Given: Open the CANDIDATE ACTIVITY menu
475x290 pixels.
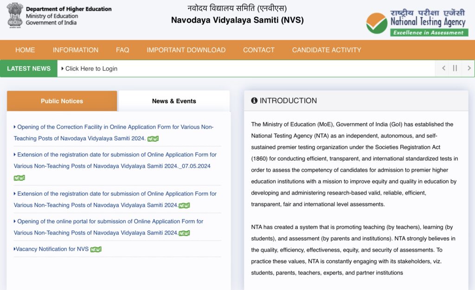Looking at the screenshot, I should point(327,50).
